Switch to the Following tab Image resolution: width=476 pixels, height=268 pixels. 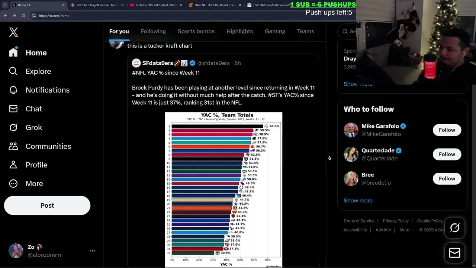[153, 31]
